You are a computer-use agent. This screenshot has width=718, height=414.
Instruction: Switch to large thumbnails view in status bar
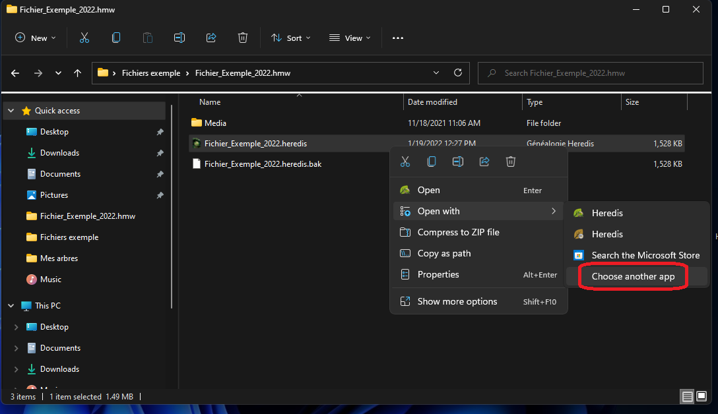click(702, 396)
